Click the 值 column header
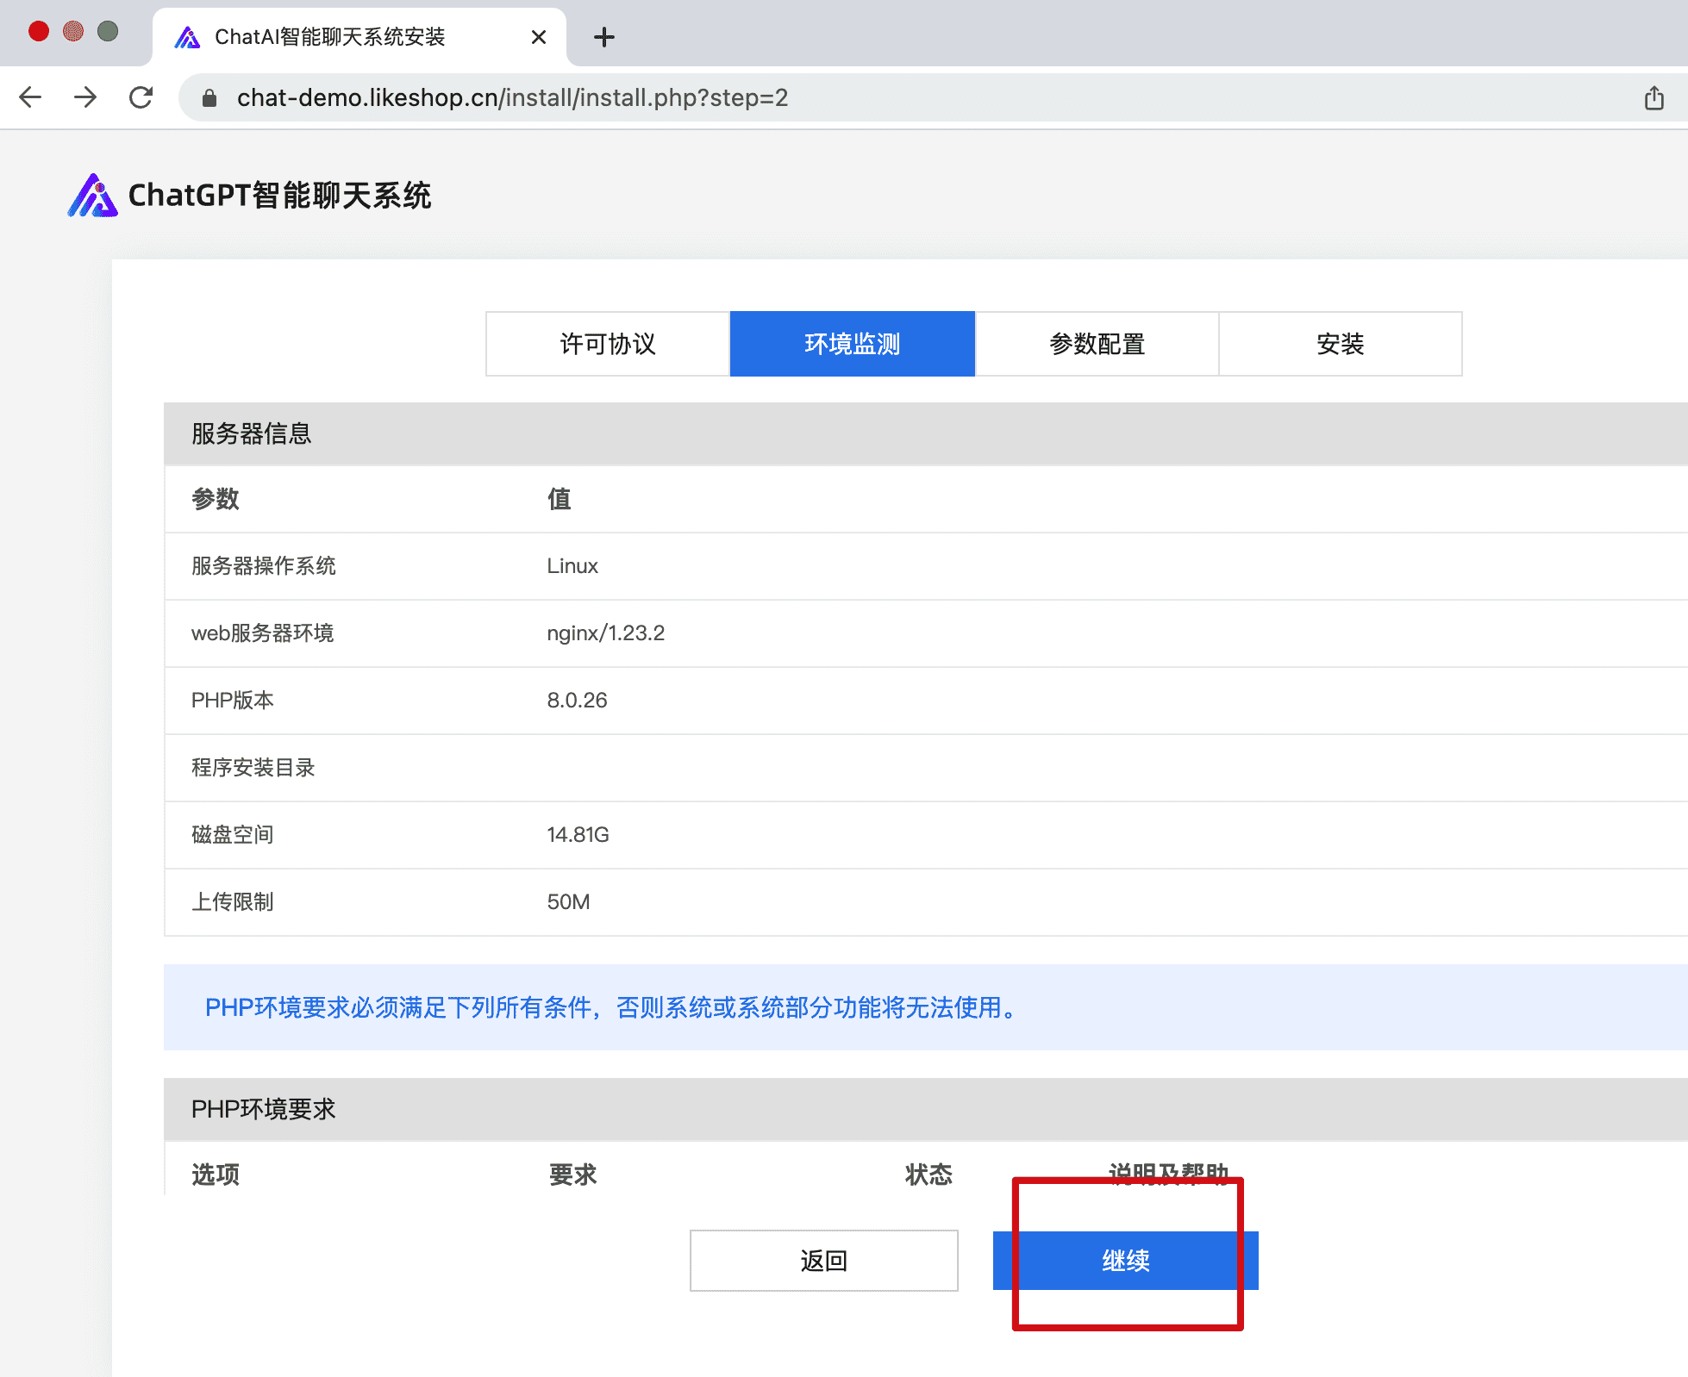 560,499
